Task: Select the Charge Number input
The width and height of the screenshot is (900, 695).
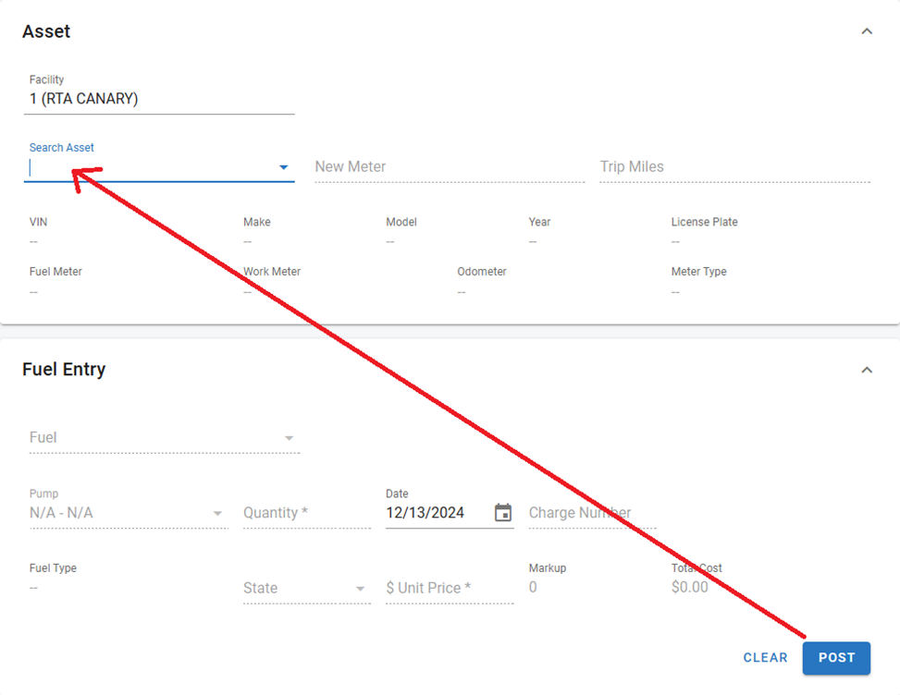Action: tap(592, 513)
